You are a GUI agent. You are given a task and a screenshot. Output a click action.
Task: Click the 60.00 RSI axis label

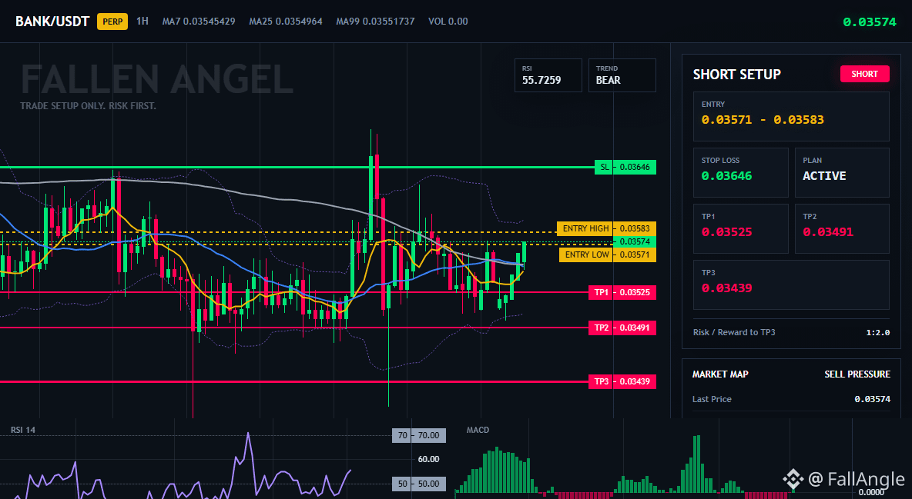point(429,459)
